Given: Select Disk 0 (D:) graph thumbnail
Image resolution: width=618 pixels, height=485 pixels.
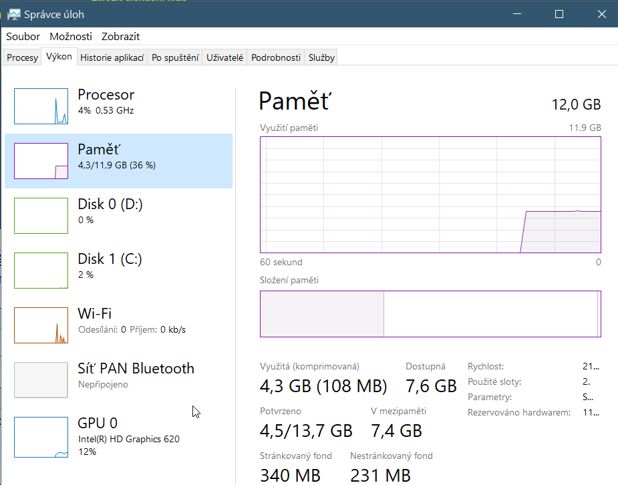Looking at the screenshot, I should click(41, 216).
